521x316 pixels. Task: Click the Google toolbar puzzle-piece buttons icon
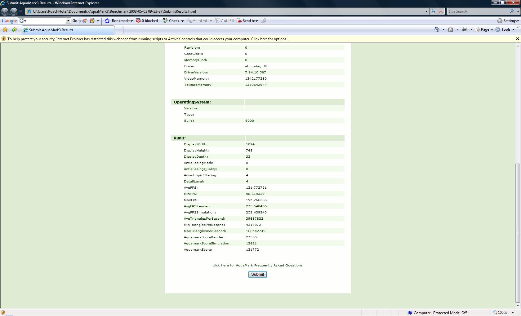pos(92,21)
